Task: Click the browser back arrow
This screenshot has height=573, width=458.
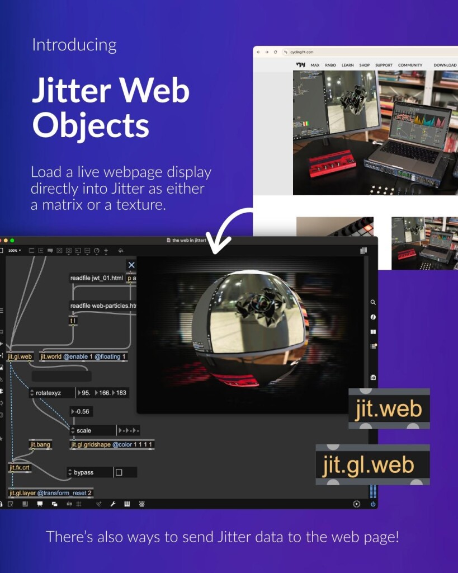Action: click(258, 52)
